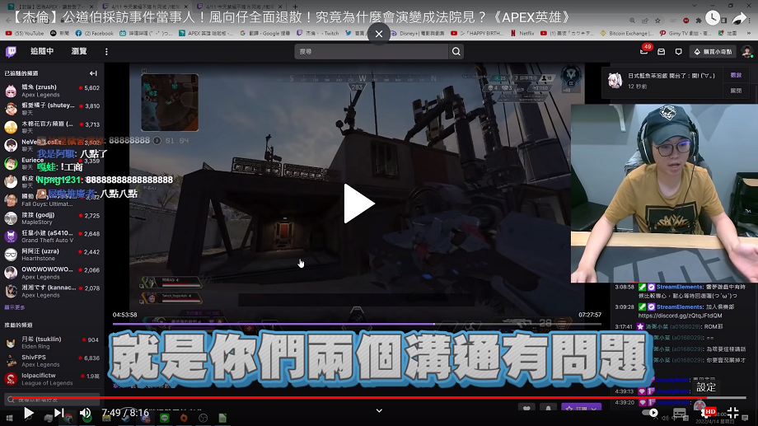Click the browser zoom magnifier icon
Screen dimensions: 758x426
coord(632,21)
